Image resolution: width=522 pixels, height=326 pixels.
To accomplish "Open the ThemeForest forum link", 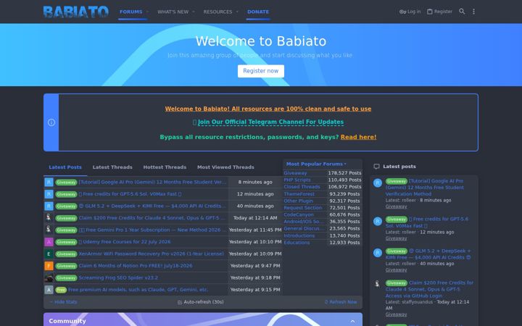I will 299,194.
